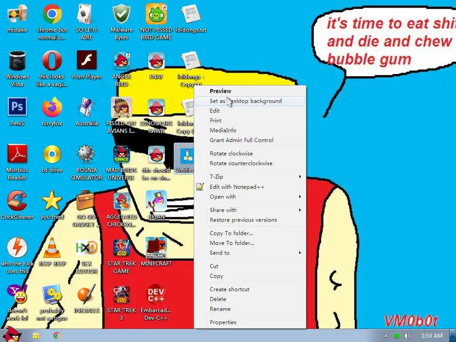Click the 'furryfox' Firefox icon
Screen dimensions: 456x342
52,112
